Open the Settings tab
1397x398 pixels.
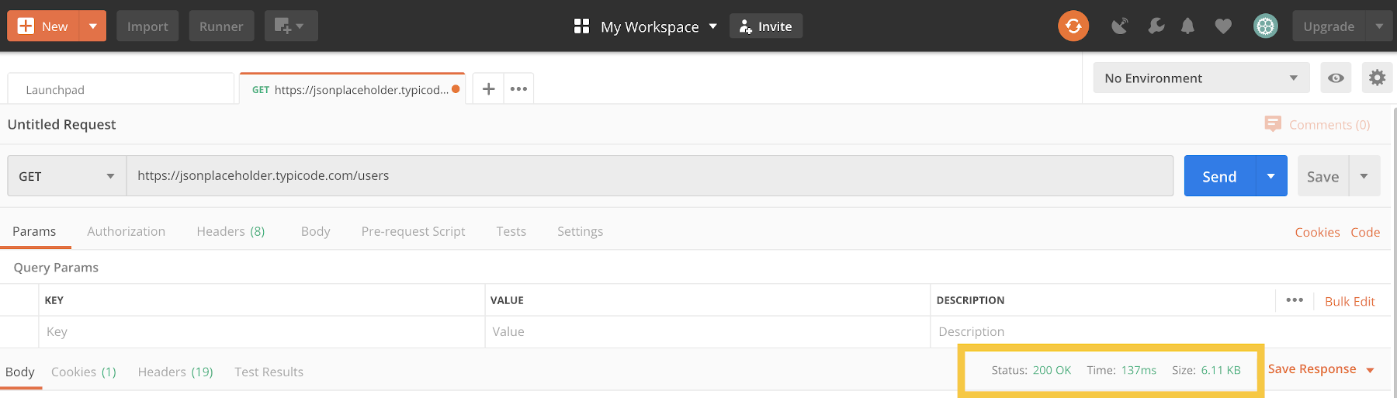pos(580,231)
